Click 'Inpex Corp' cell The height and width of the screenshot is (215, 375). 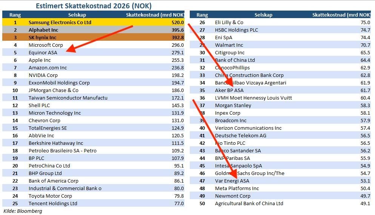(x=227, y=113)
